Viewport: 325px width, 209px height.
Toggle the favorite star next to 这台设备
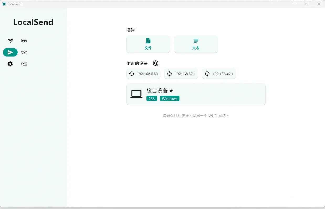coord(171,91)
